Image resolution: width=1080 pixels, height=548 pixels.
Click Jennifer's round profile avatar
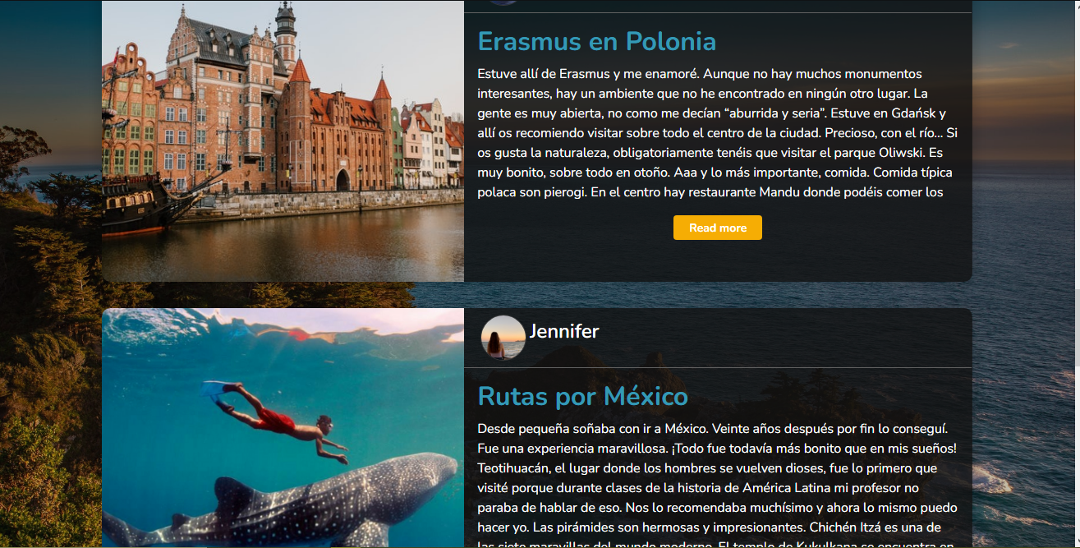pyautogui.click(x=503, y=337)
